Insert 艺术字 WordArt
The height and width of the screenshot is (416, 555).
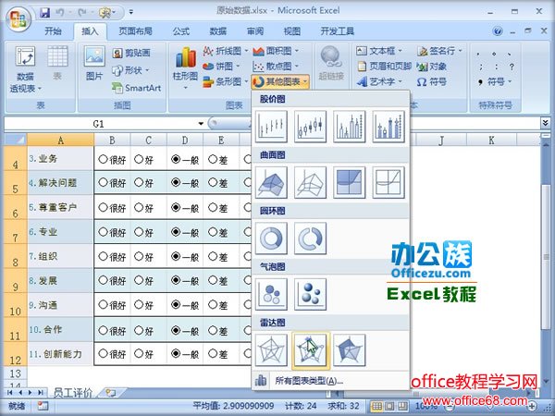point(379,81)
